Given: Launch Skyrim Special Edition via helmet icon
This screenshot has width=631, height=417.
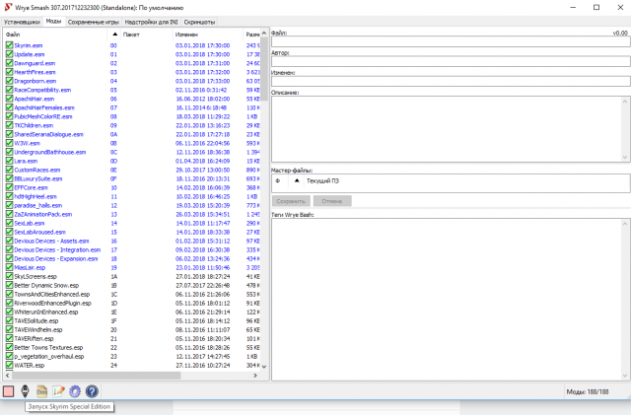Looking at the screenshot, I should click(x=25, y=391).
